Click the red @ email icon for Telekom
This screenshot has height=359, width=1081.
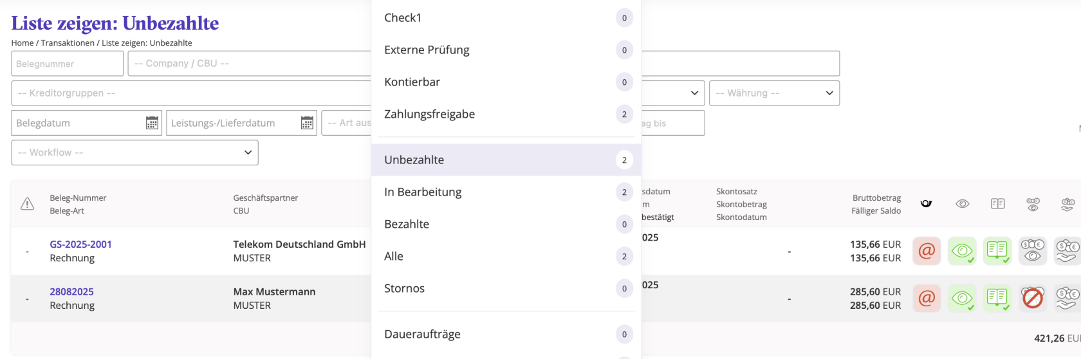pos(927,251)
